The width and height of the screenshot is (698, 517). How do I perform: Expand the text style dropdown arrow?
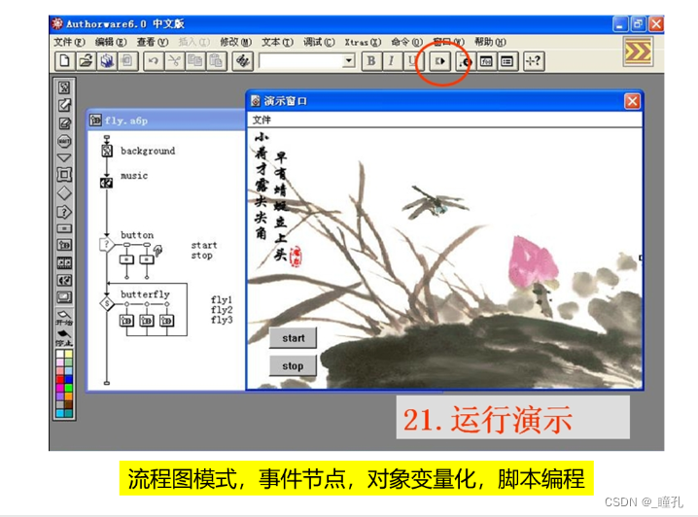349,60
